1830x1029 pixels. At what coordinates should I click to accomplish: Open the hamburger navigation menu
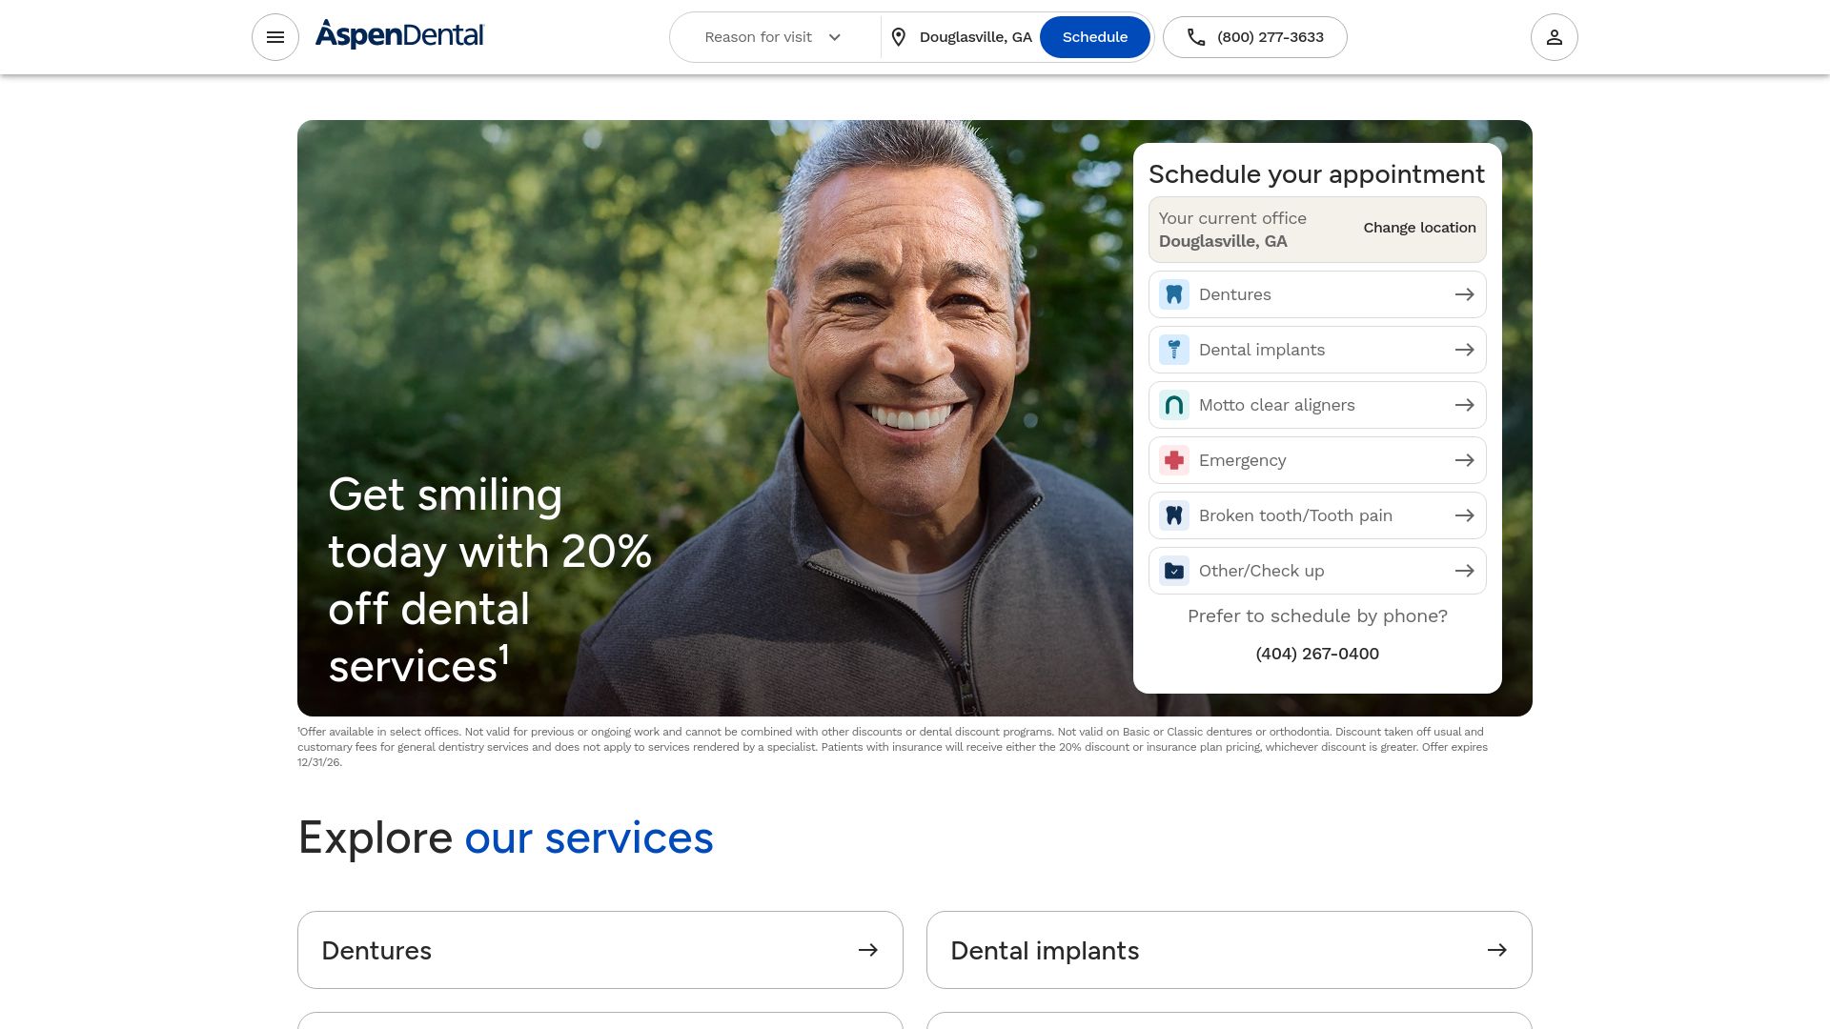click(x=275, y=37)
